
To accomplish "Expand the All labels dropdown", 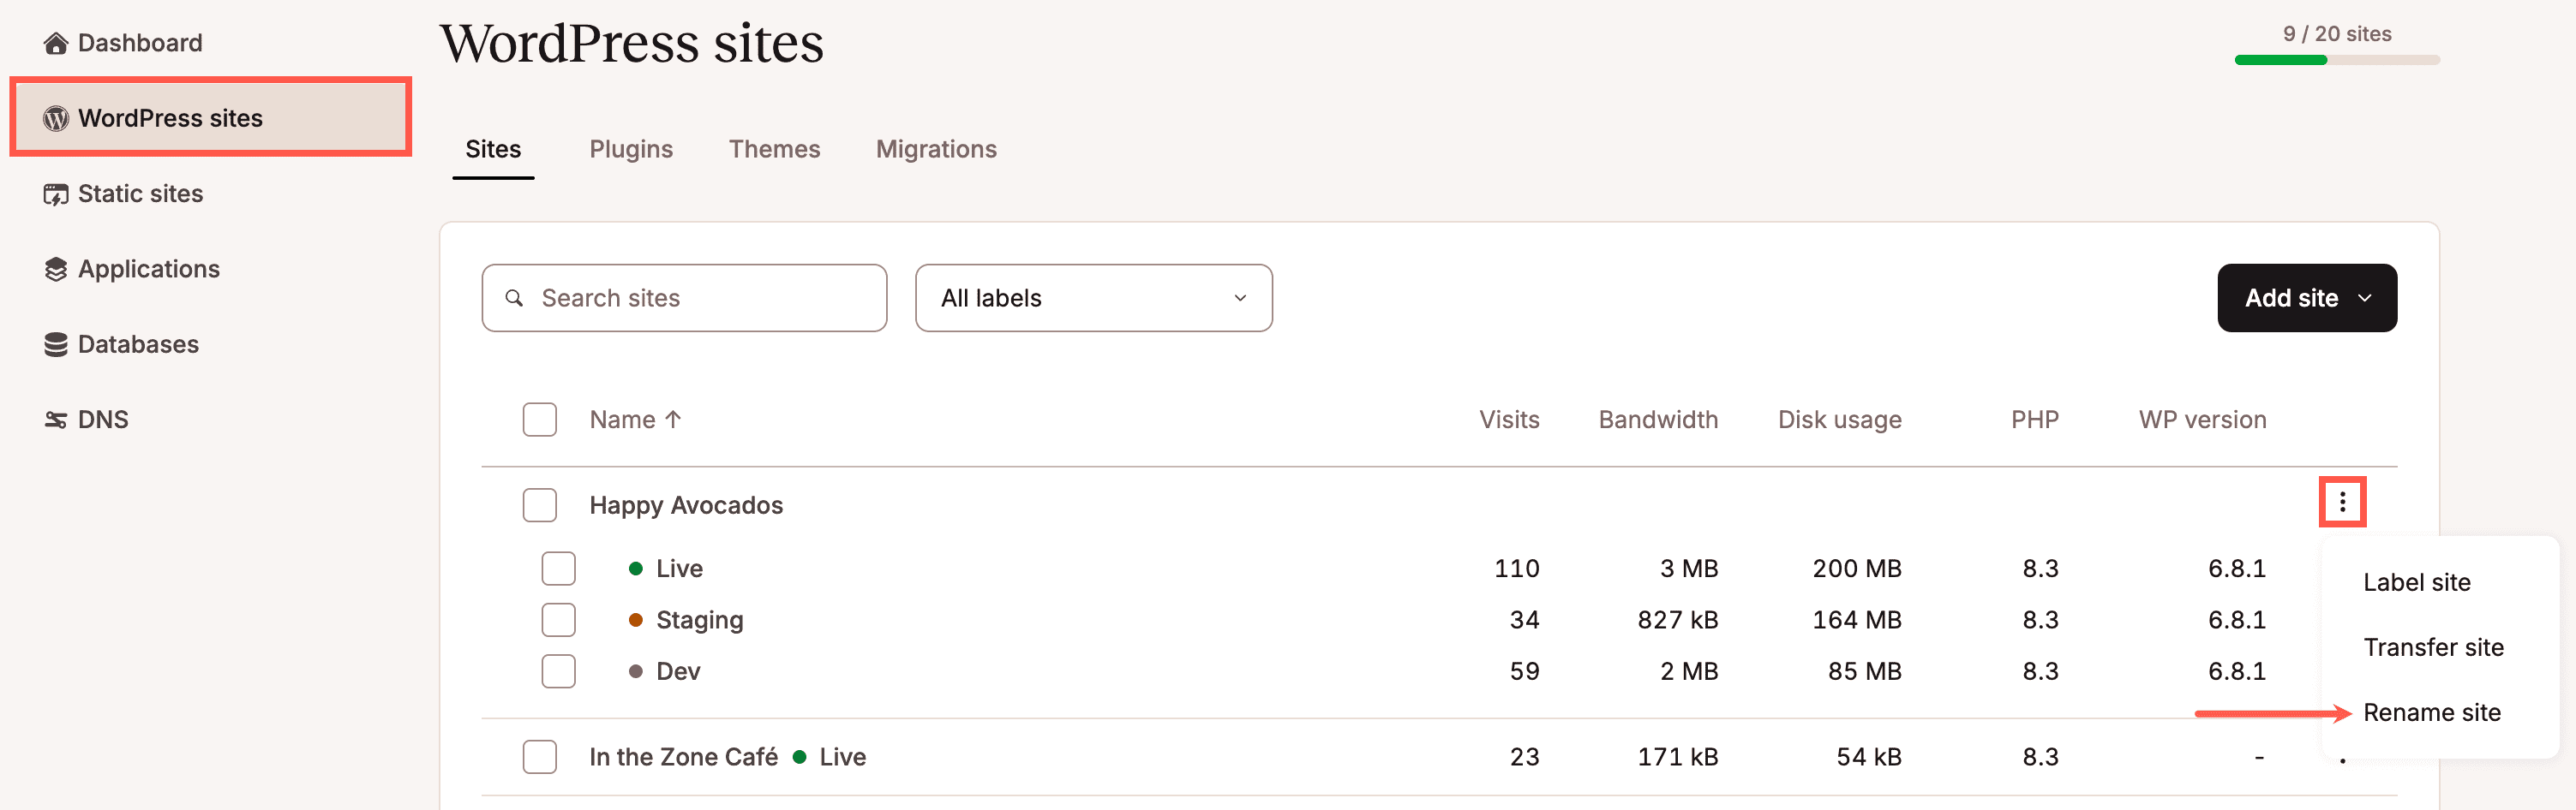I will pyautogui.click(x=1093, y=299).
